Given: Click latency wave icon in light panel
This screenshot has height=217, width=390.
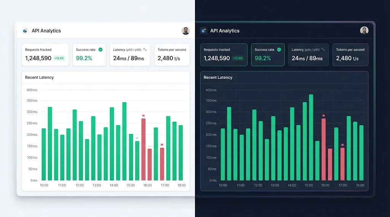Looking at the screenshot, I should point(145,50).
